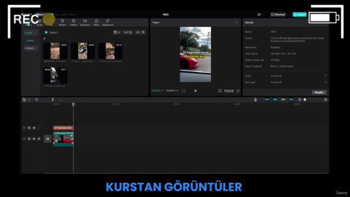Viewport: 350px width, 197px height.
Task: Open the media view mode dropdown
Action: (117, 32)
